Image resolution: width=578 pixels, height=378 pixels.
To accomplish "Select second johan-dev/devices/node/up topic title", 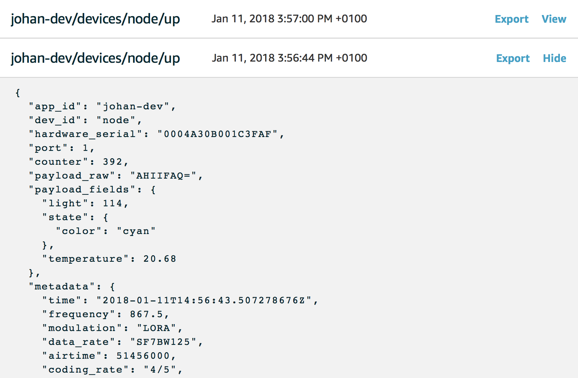I will click(95, 58).
